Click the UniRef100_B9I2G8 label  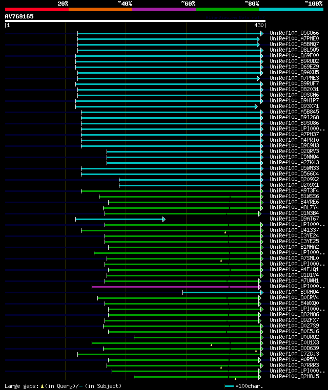pyautogui.click(x=294, y=117)
